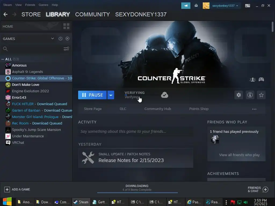Open the Store Page link

coord(93,109)
